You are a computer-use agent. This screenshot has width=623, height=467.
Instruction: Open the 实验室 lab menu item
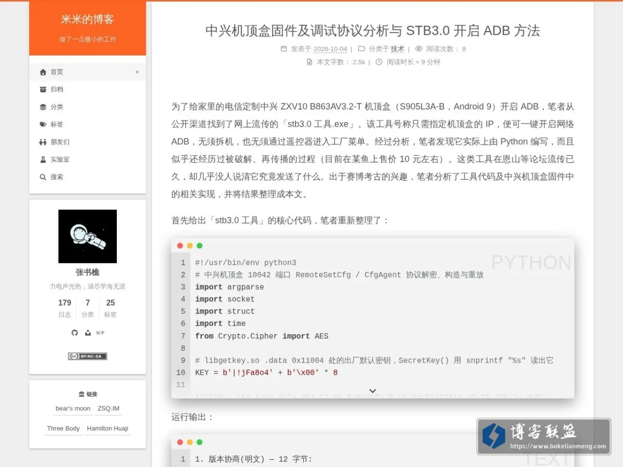point(87,159)
